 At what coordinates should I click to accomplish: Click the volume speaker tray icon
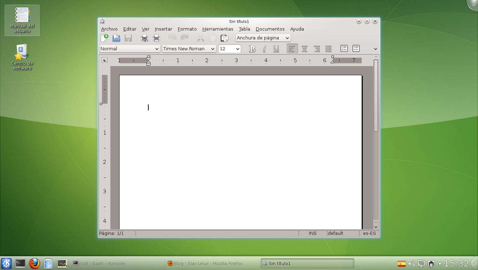pyautogui.click(x=412, y=263)
